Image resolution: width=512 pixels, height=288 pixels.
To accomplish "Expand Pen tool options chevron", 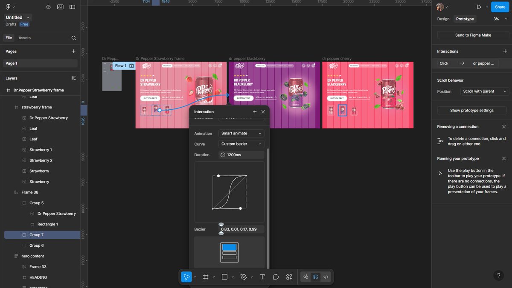I will [x=251, y=277].
